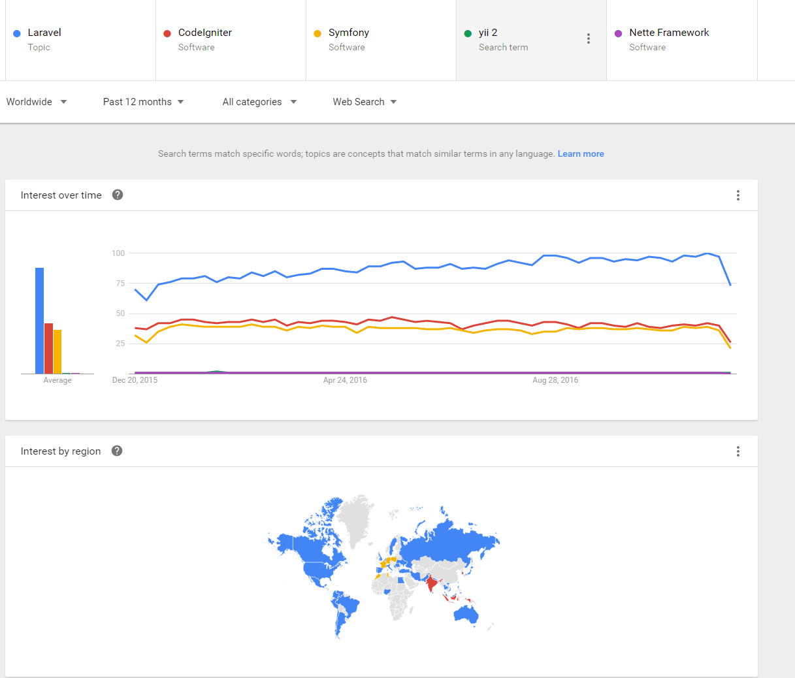This screenshot has width=795, height=678.
Task: Open Interest over time more options menu
Action: [738, 195]
